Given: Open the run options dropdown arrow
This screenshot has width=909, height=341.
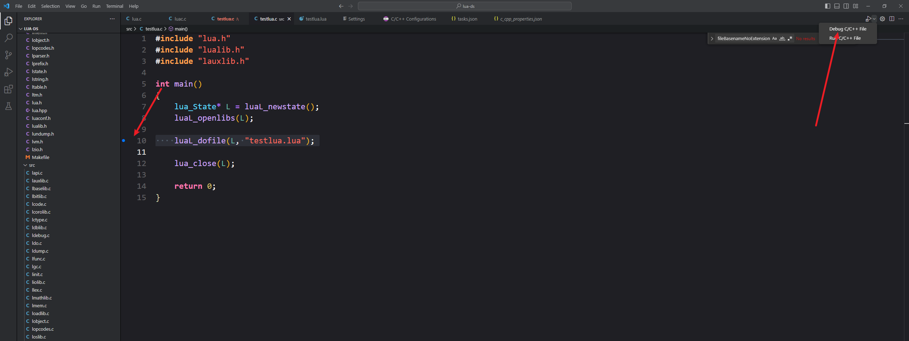Looking at the screenshot, I should coord(874,19).
